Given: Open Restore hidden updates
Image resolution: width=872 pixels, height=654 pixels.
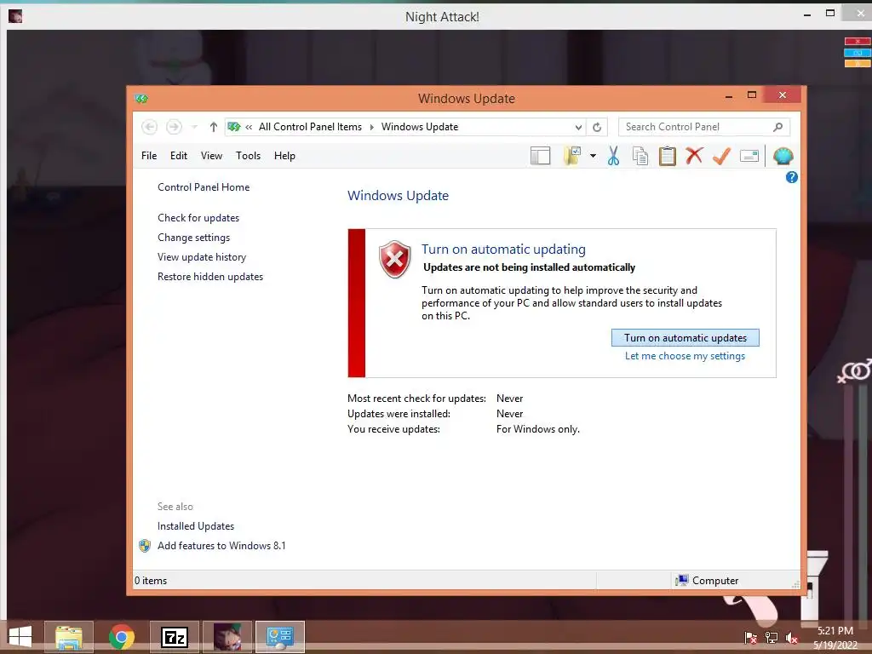Looking at the screenshot, I should coord(210,277).
